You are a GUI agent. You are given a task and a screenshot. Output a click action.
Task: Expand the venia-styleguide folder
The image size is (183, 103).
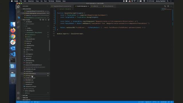pyautogui.click(x=29, y=91)
